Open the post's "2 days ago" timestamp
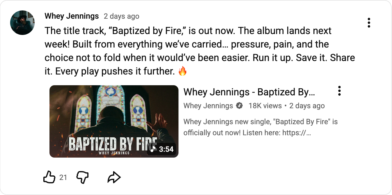The width and height of the screenshot is (392, 195). click(x=121, y=16)
